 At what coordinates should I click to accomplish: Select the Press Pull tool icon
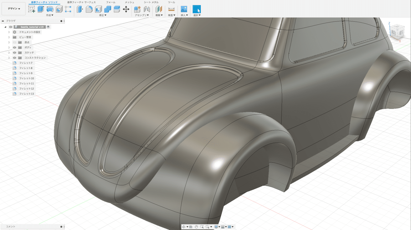click(x=80, y=9)
